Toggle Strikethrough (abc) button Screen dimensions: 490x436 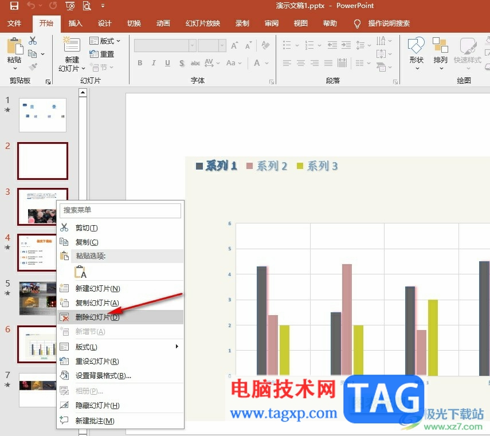[195, 63]
